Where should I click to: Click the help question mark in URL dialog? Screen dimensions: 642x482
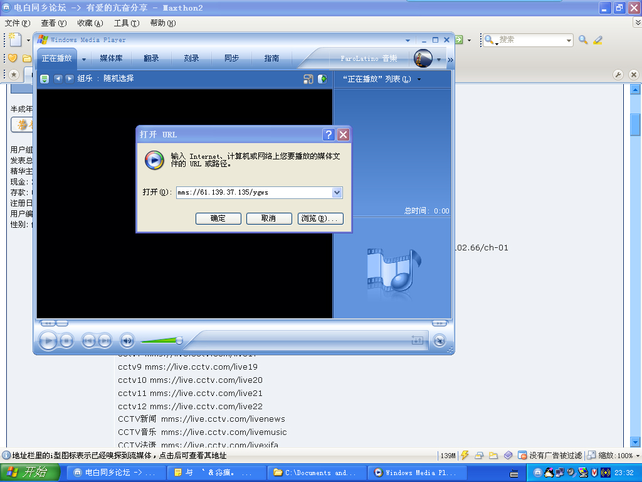(329, 134)
